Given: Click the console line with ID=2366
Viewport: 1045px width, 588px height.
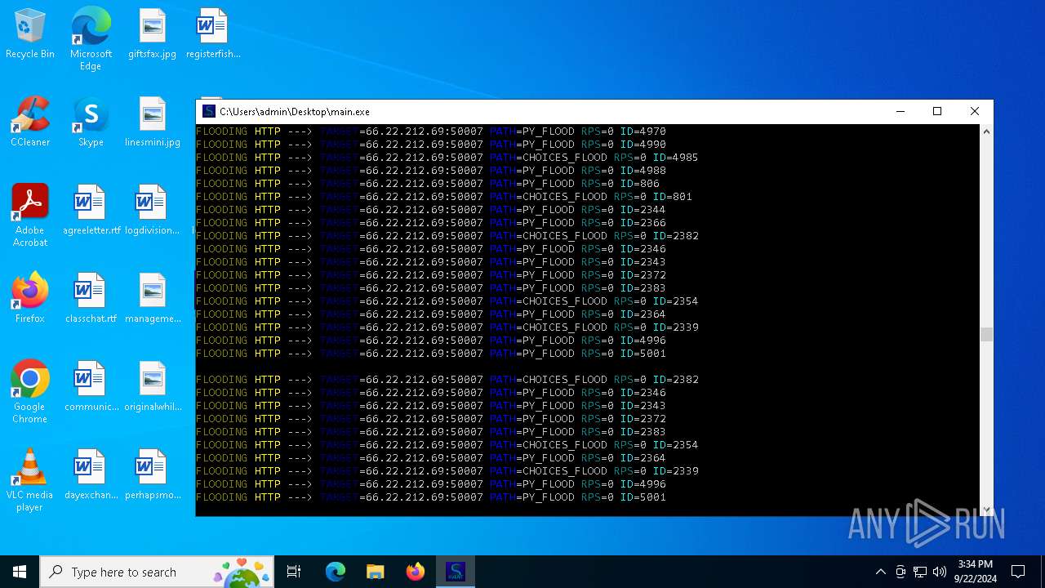Looking at the screenshot, I should coord(431,223).
